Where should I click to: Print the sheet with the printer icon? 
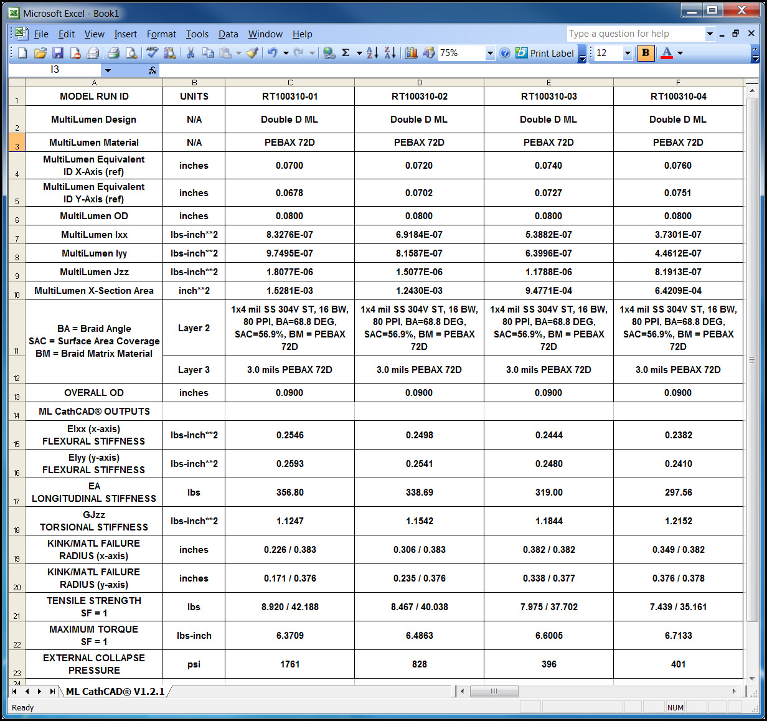pos(113,54)
